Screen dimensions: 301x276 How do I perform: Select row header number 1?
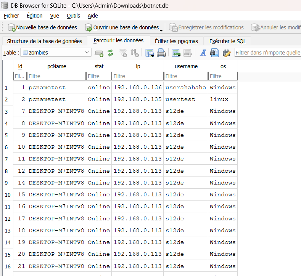coord(8,88)
